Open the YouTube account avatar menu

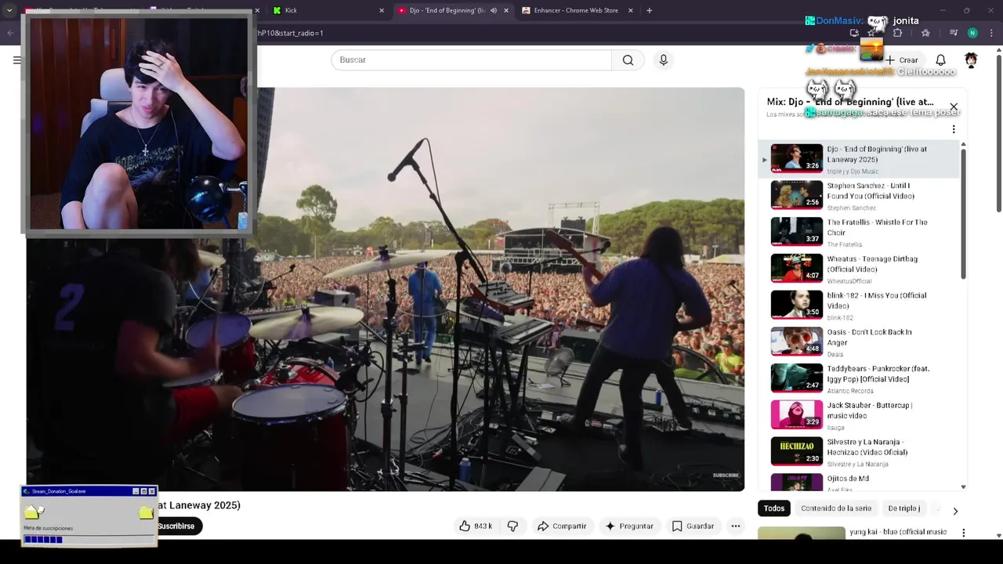click(971, 60)
